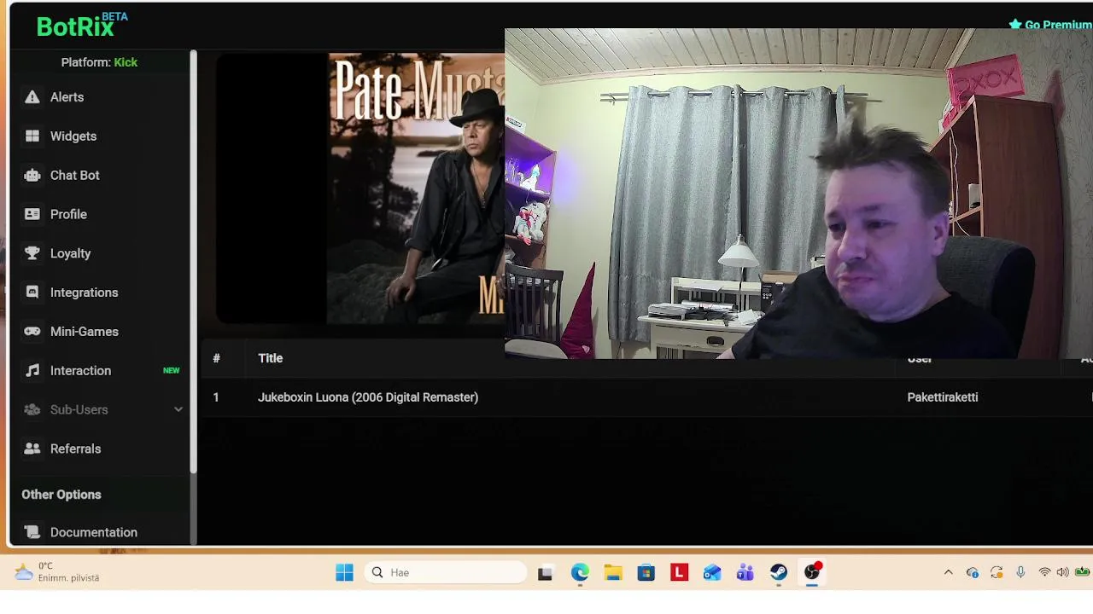Click the Chat Bot robot icon

(32, 176)
